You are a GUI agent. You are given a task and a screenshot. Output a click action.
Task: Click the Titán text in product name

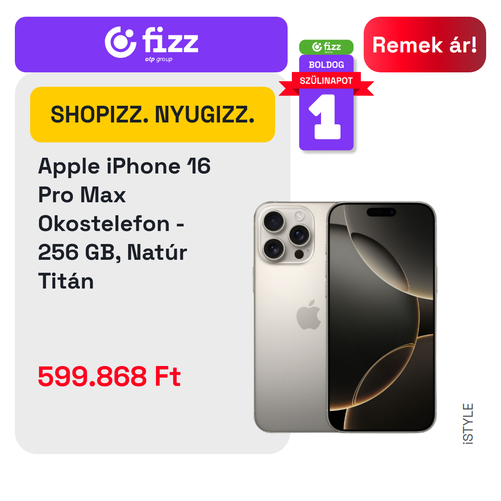[x=66, y=281]
